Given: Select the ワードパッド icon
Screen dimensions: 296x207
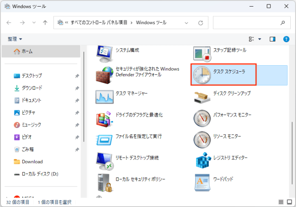Looking at the screenshot, I should point(202,182).
